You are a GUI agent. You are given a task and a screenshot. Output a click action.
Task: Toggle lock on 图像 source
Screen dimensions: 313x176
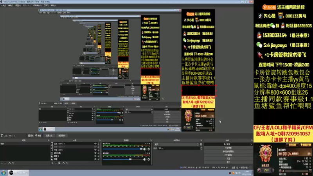click(99, 159)
